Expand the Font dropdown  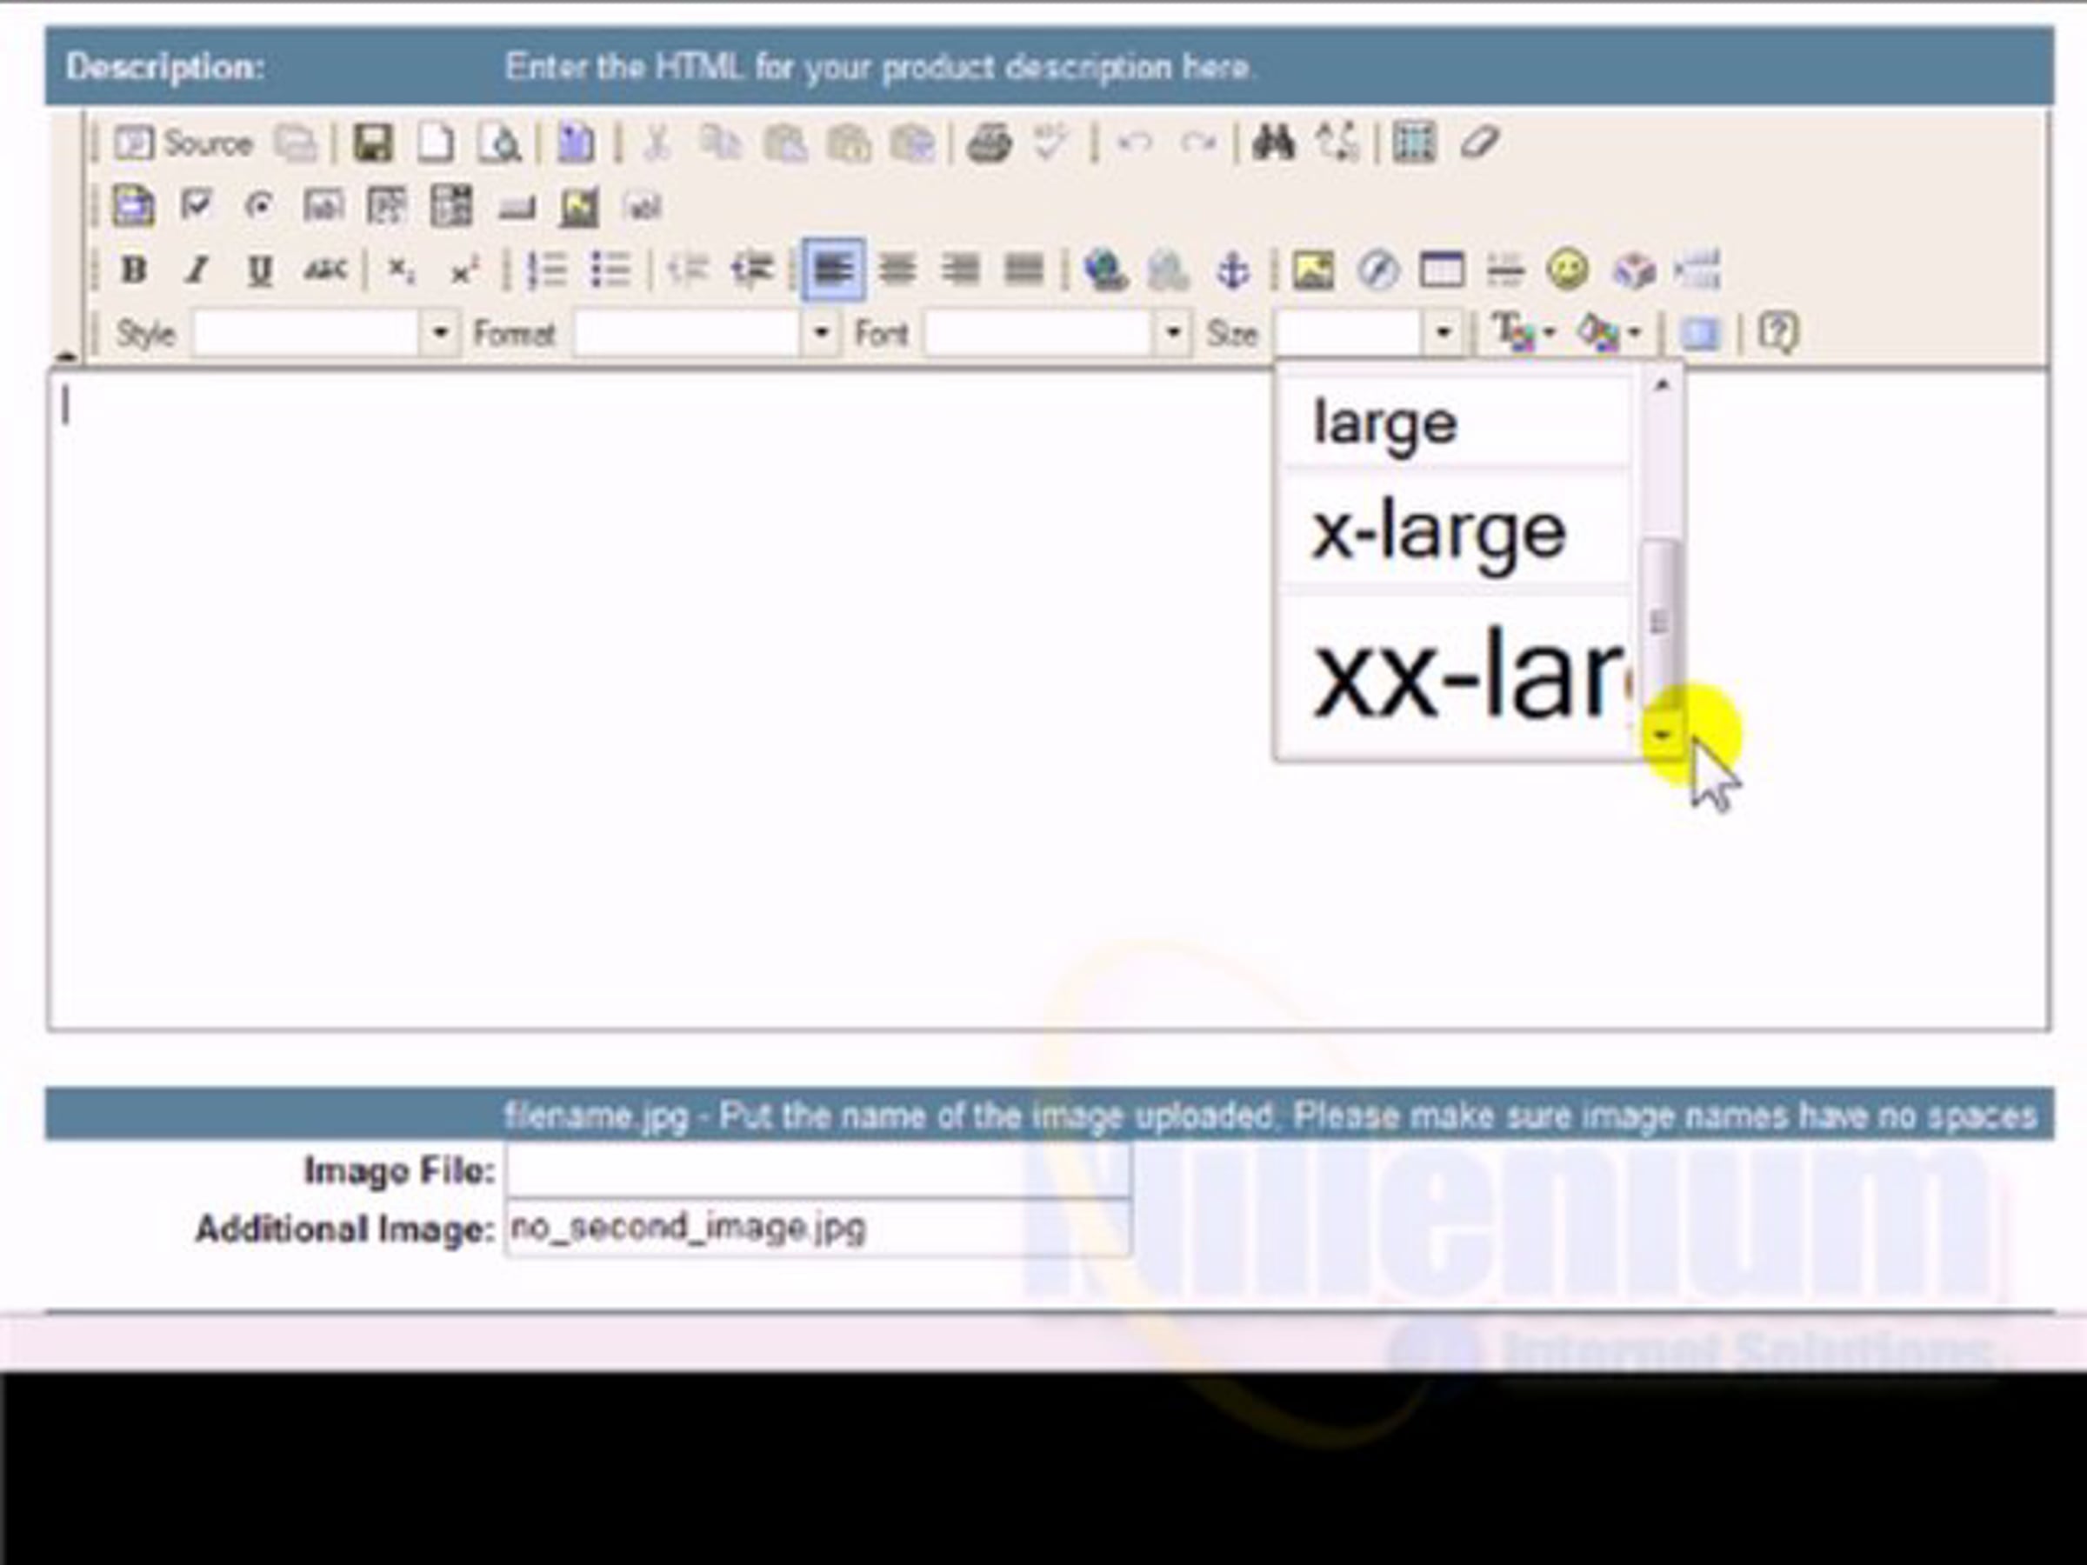pos(1173,333)
